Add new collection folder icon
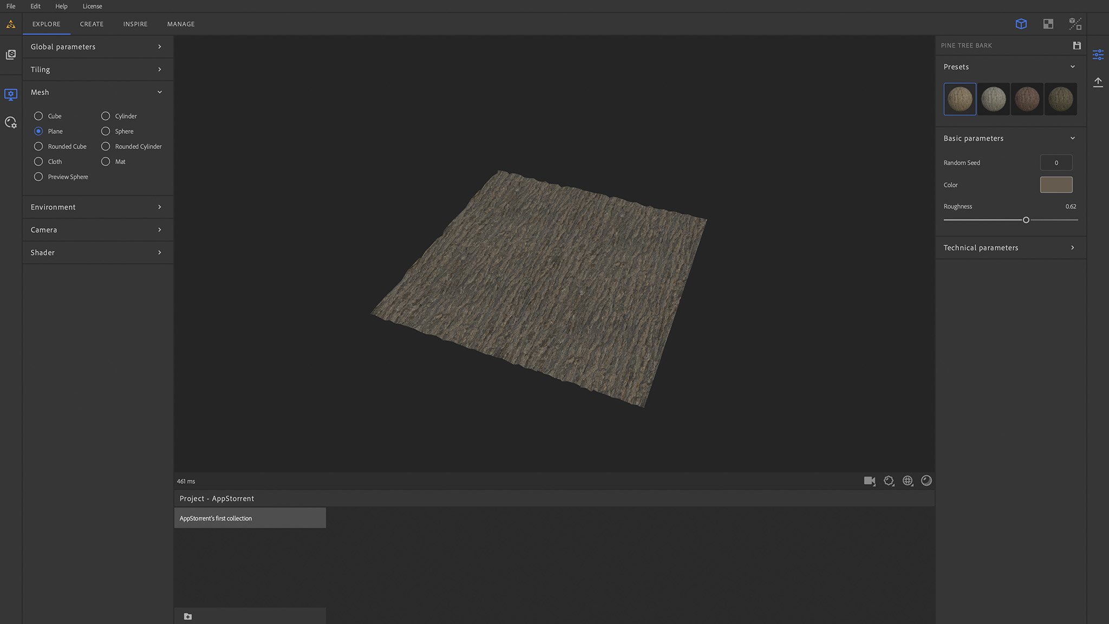The image size is (1109, 624). tap(188, 616)
